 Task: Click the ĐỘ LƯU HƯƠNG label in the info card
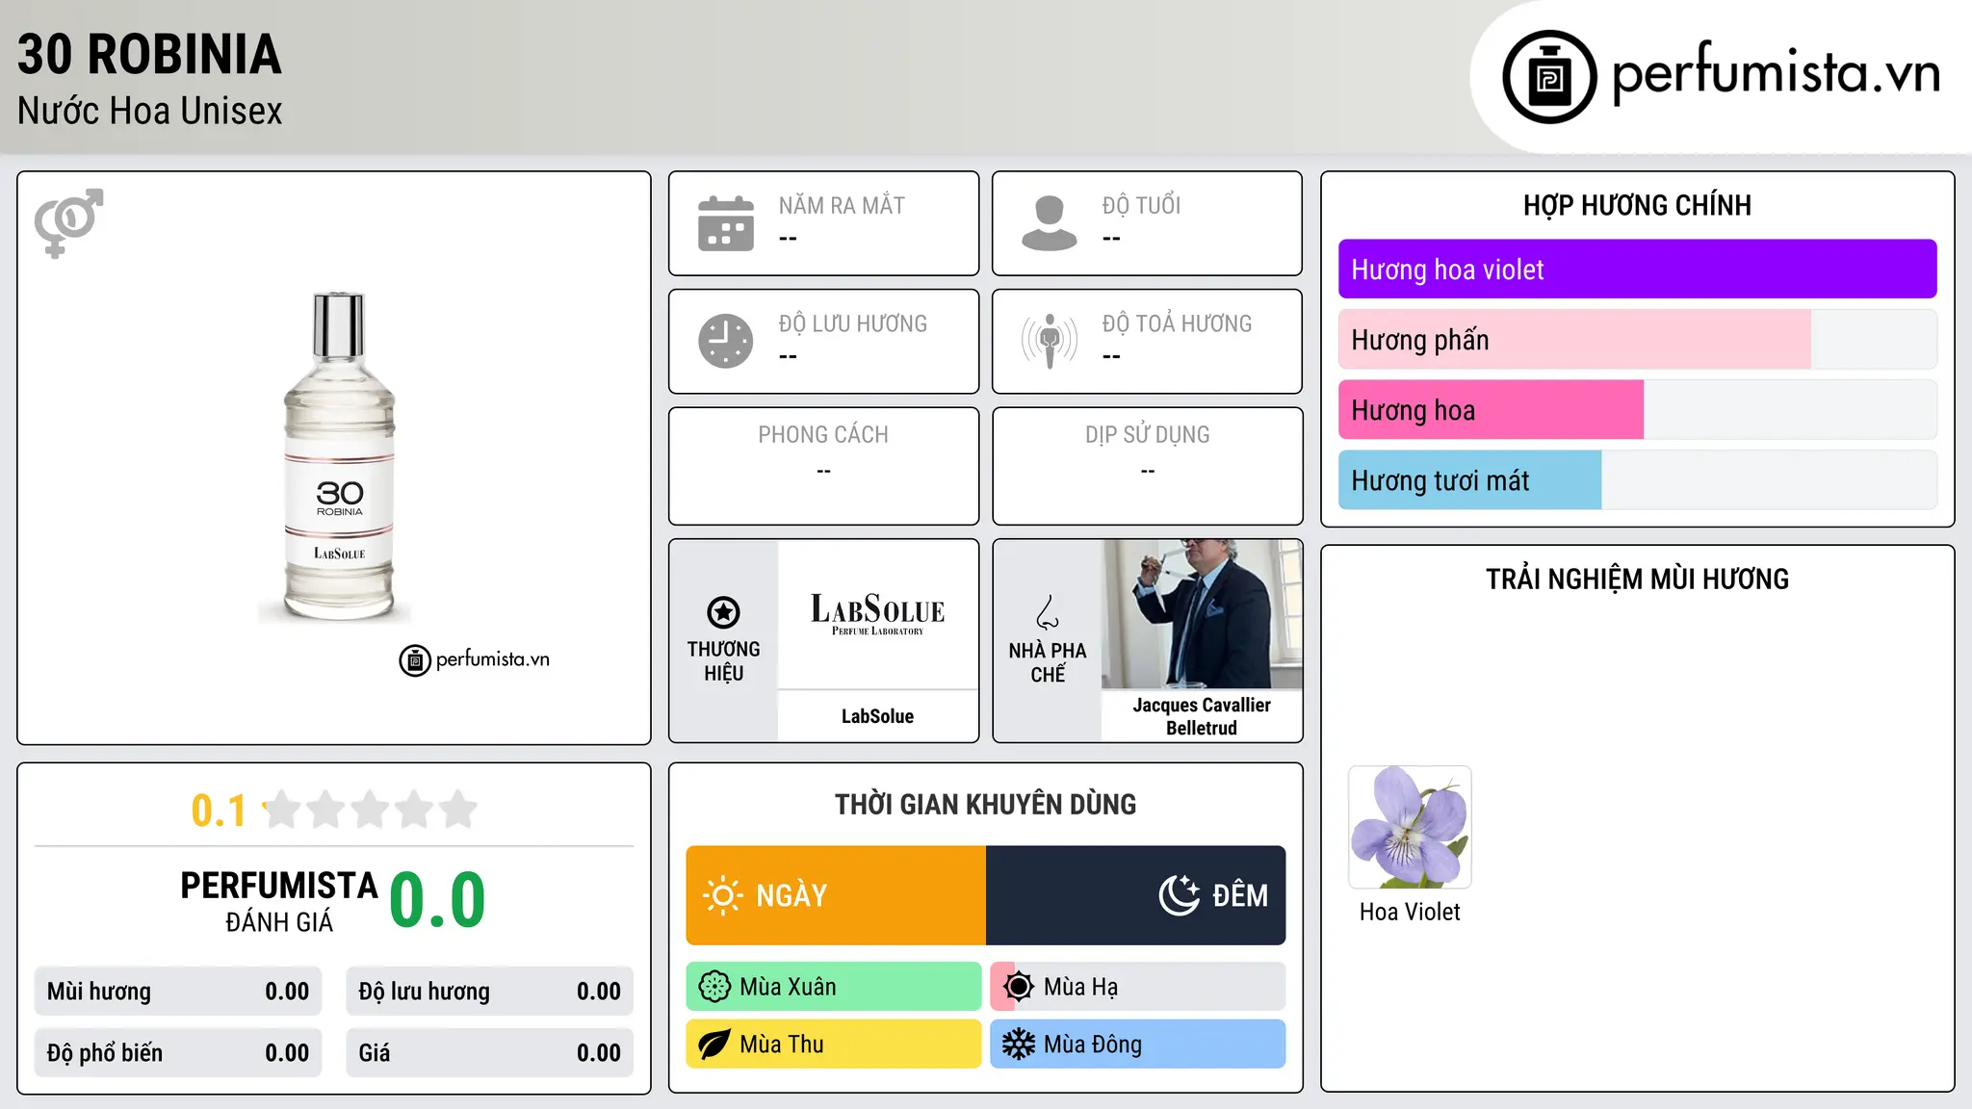tap(852, 323)
